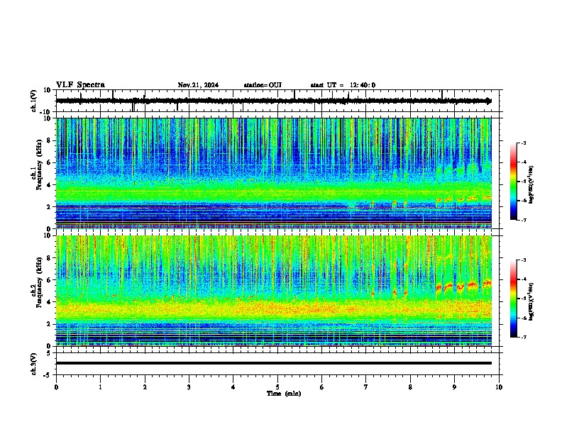Click the '9' tick on the time axis
The image size is (562, 434).
click(x=454, y=387)
